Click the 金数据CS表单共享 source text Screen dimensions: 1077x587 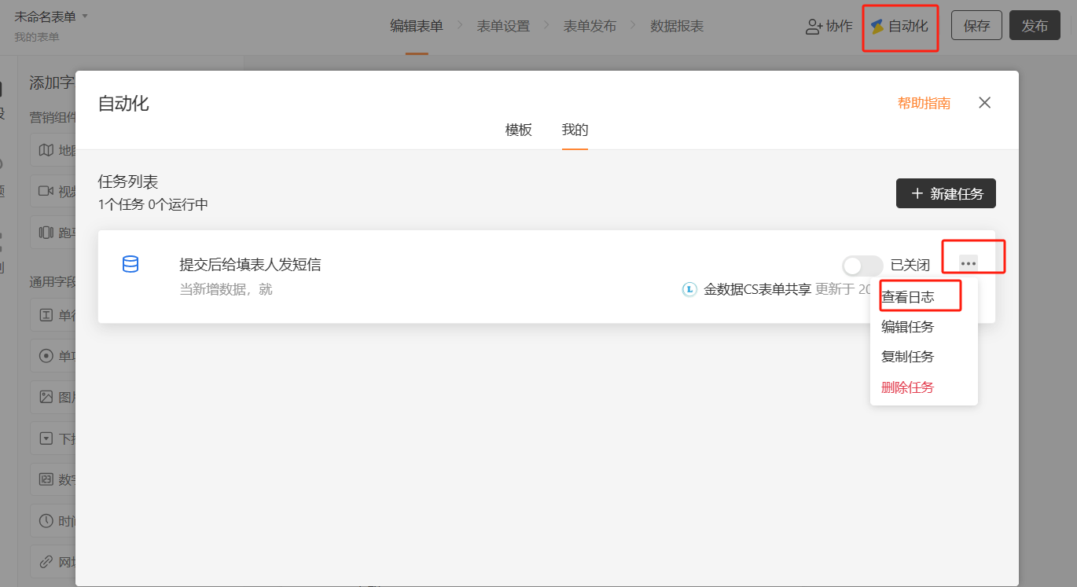(757, 289)
